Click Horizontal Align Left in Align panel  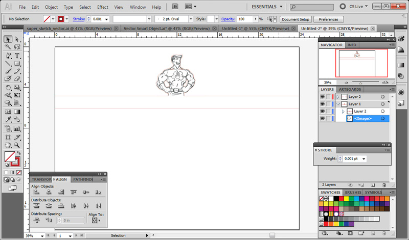[x=36, y=192]
